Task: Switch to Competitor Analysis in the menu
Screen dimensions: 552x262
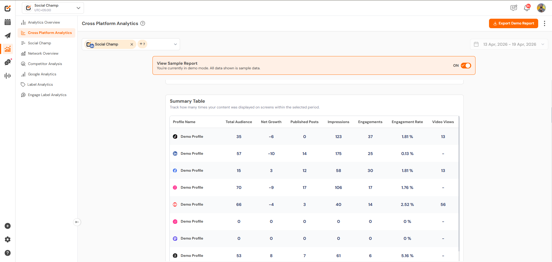Action: tap(45, 64)
